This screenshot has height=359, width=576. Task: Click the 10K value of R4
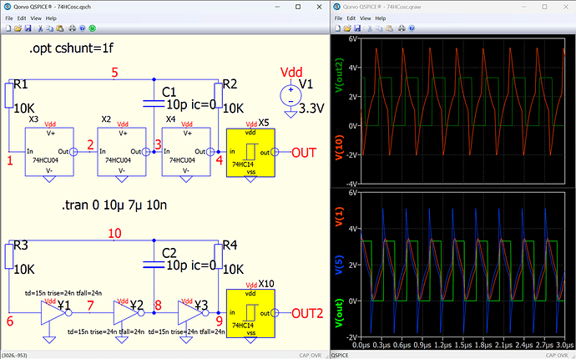(233, 270)
